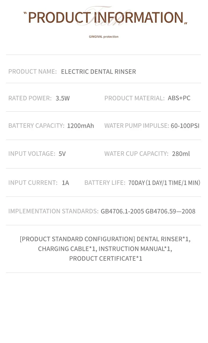Select the GINGIVAL protection subtitle
Viewport: 208px width, 343px height.
click(x=104, y=37)
